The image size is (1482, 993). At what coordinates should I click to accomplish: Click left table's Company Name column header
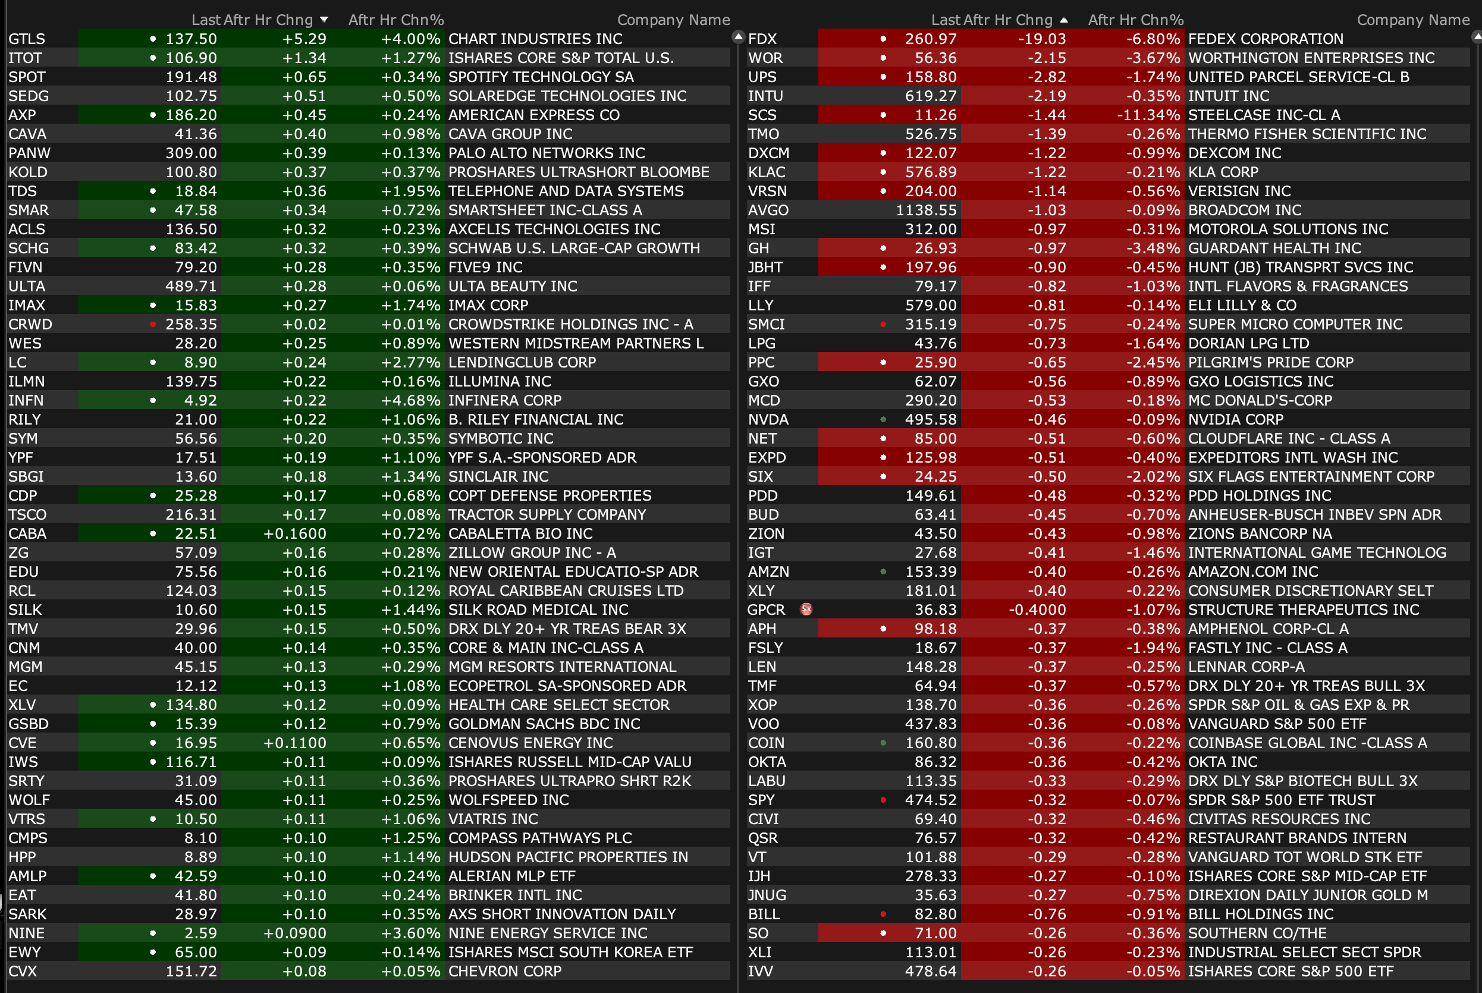point(673,20)
